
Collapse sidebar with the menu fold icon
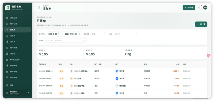coord(39,8)
